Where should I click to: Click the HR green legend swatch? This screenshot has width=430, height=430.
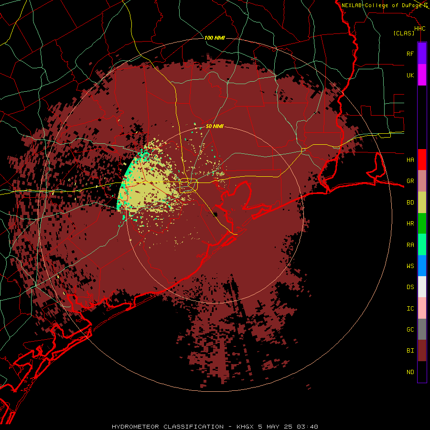[422, 224]
